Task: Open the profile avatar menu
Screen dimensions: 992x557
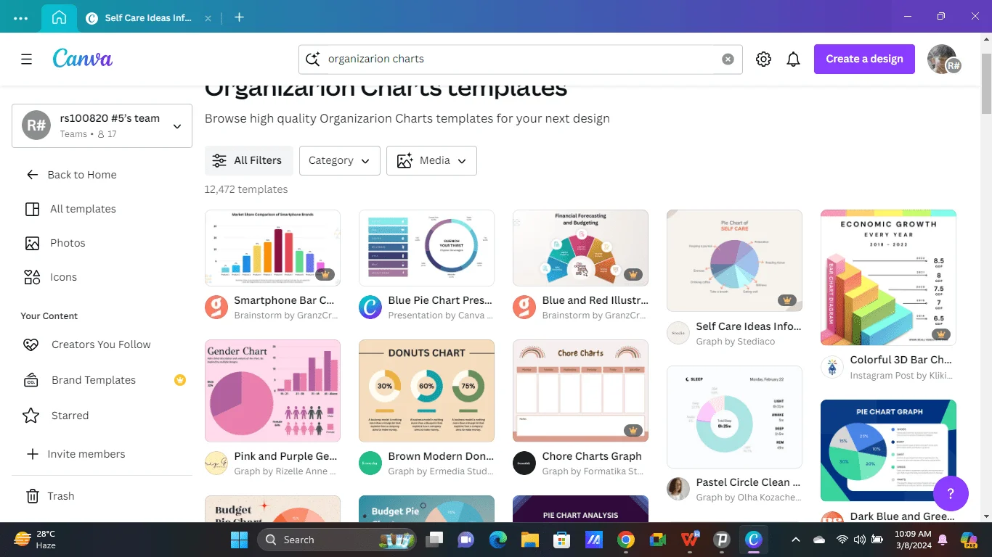Action: tap(943, 59)
